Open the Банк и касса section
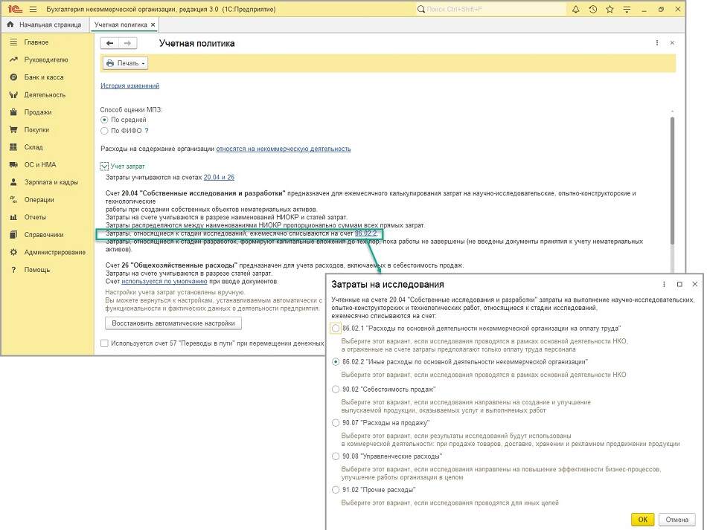This screenshot has height=530, width=707. pyautogui.click(x=43, y=77)
